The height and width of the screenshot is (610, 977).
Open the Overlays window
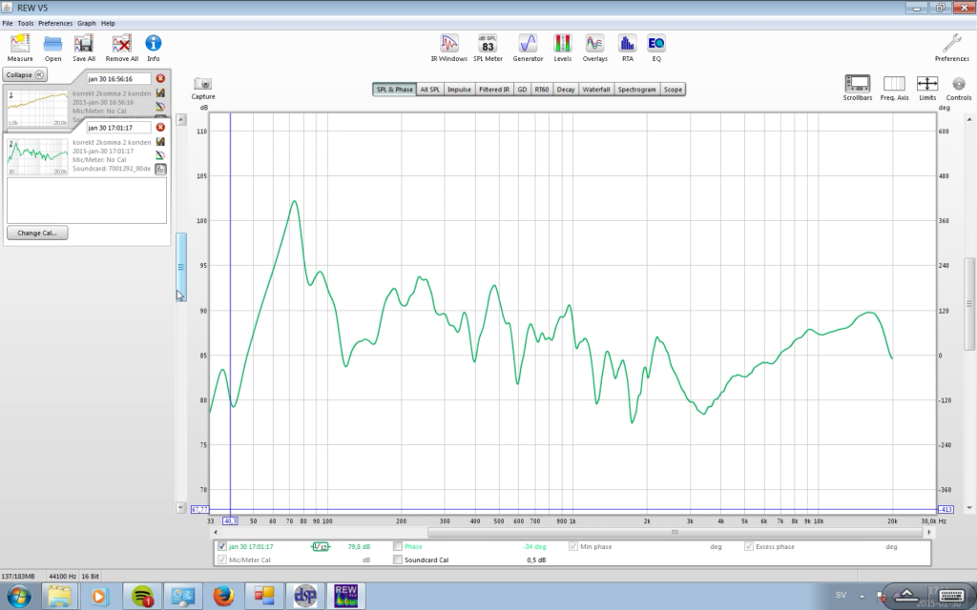click(594, 48)
